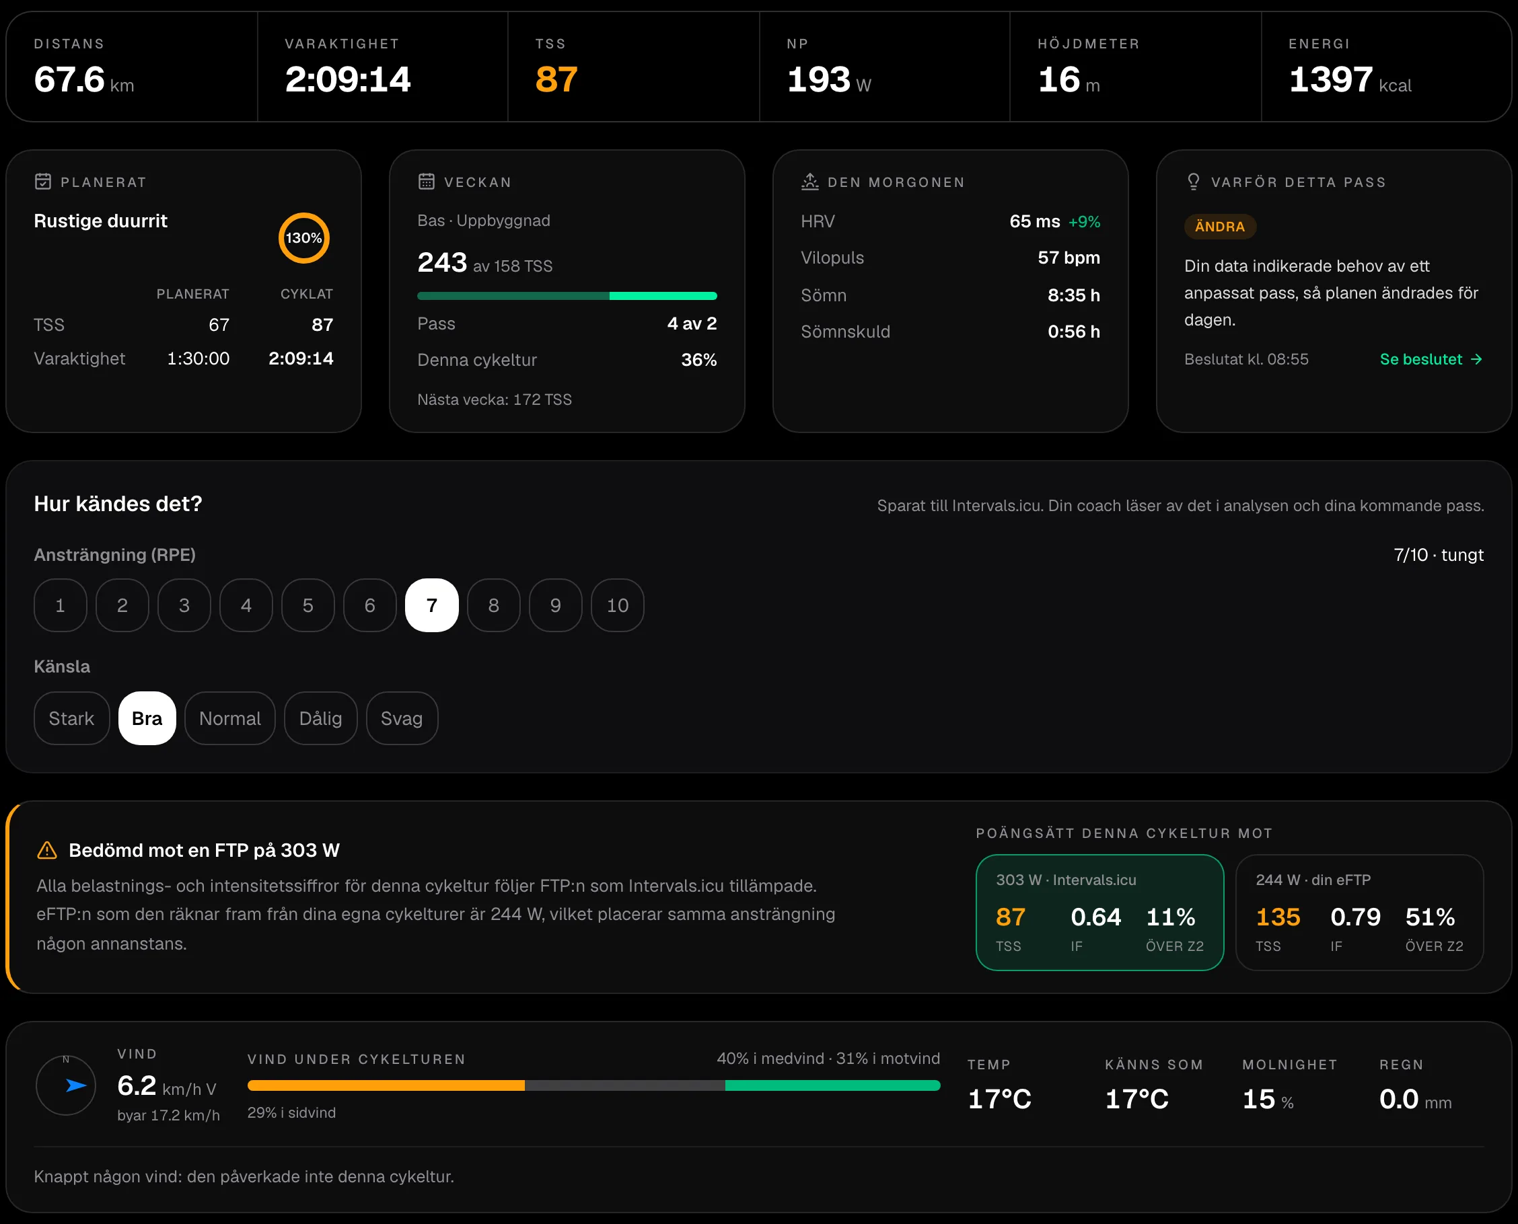
Task: Choose the Dålig feeling option
Action: click(321, 718)
